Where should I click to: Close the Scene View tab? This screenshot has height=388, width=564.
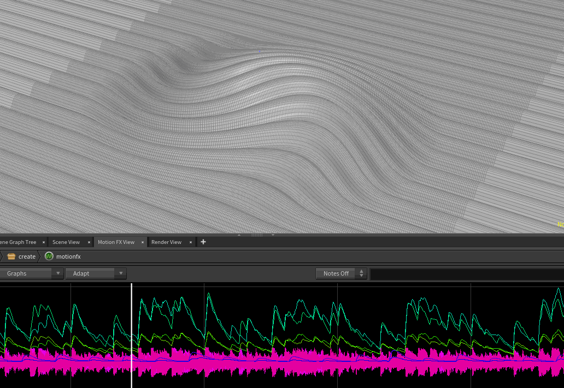click(x=89, y=242)
